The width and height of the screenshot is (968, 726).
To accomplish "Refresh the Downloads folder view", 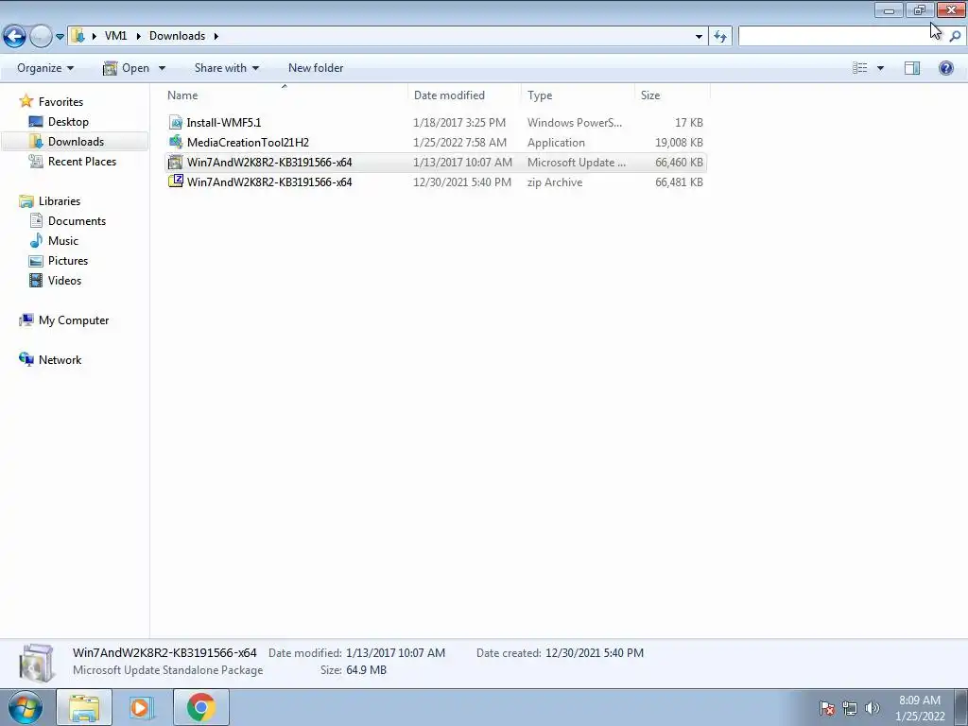I will (720, 37).
